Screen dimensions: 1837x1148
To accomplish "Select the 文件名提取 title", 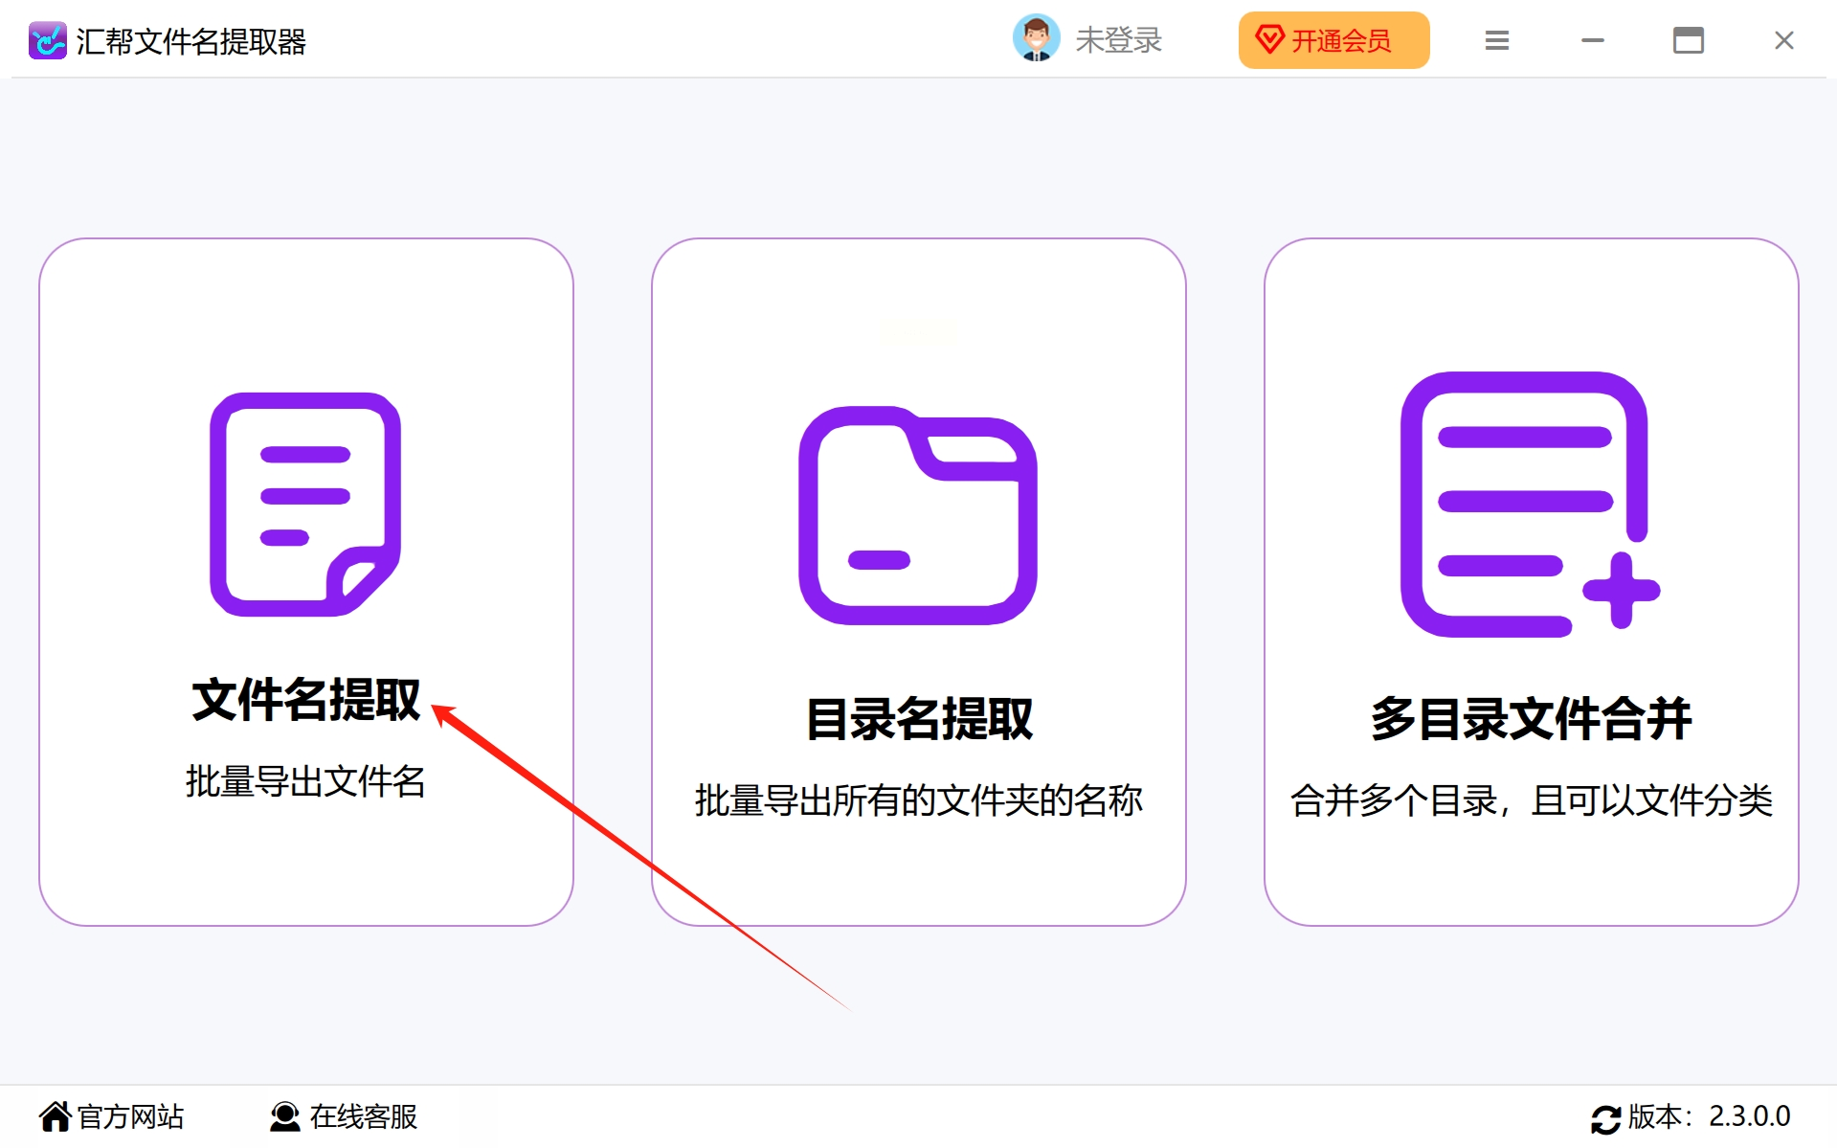I will click(x=306, y=699).
